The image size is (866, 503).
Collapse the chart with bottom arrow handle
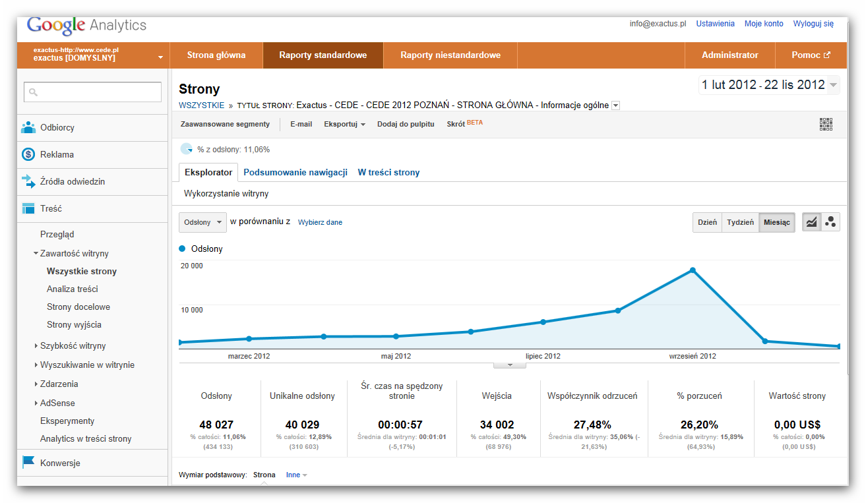[509, 365]
